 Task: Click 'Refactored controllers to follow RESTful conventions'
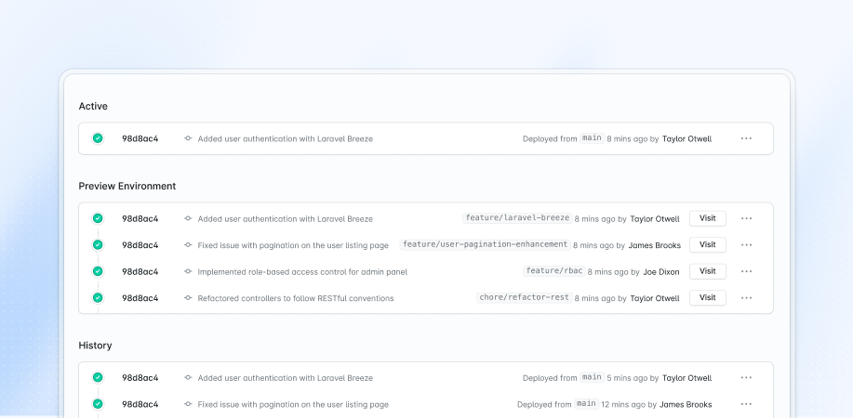point(296,298)
